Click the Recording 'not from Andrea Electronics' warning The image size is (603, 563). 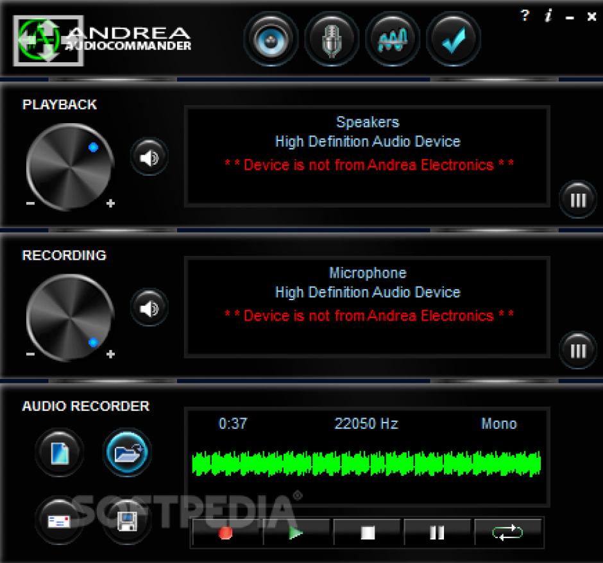(369, 315)
